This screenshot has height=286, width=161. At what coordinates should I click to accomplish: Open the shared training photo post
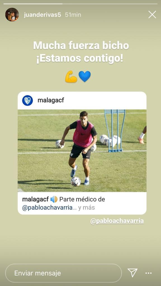[x=82, y=151]
